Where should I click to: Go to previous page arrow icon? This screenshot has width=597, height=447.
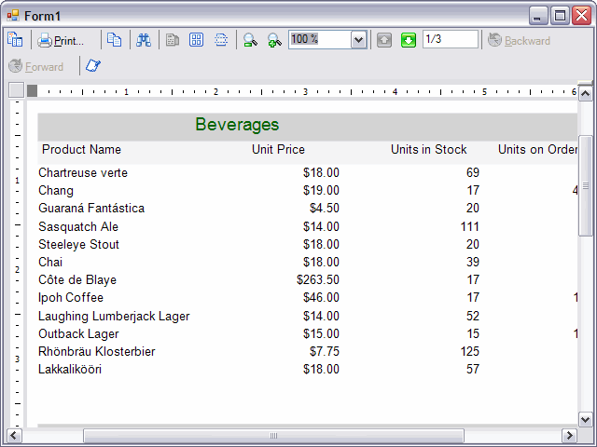tap(384, 40)
